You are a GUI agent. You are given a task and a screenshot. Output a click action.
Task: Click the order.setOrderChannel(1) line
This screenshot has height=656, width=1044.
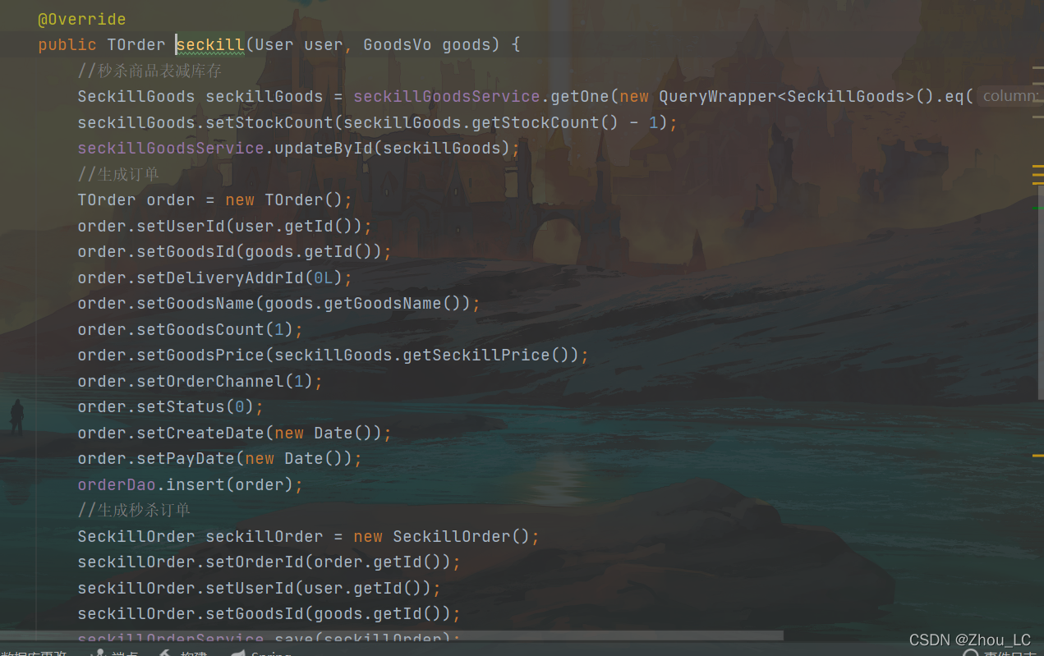200,381
